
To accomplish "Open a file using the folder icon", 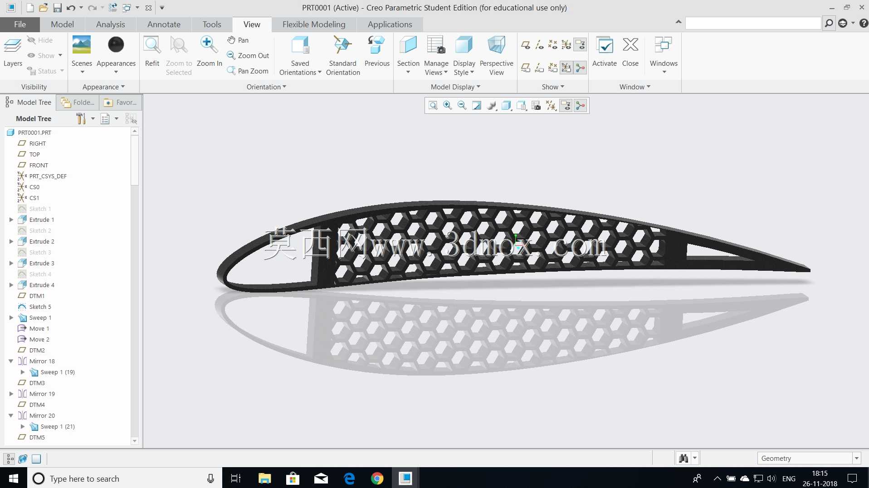I will click(44, 8).
